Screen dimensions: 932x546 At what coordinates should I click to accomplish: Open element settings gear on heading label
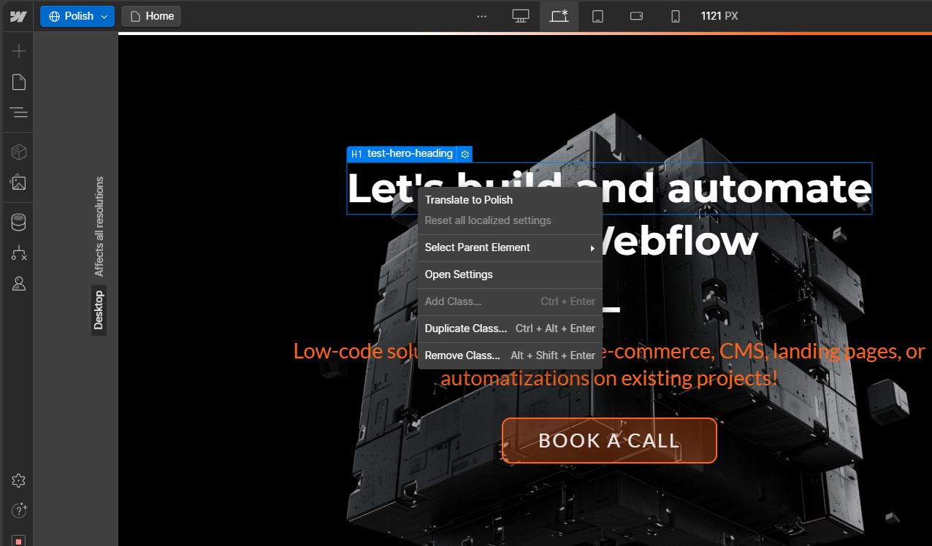tap(465, 154)
